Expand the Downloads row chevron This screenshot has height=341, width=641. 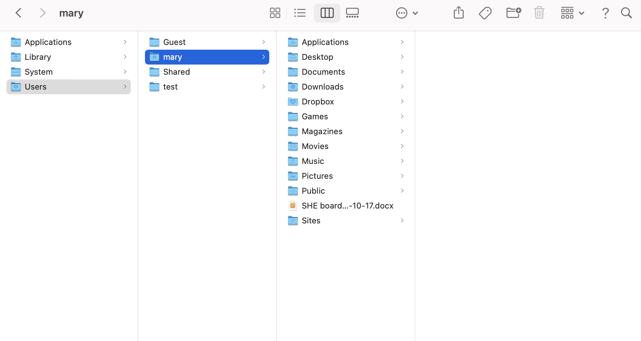pyautogui.click(x=402, y=87)
